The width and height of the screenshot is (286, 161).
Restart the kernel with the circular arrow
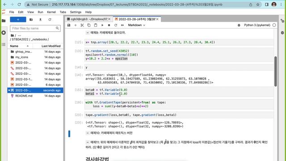pyautogui.click(x=116, y=25)
